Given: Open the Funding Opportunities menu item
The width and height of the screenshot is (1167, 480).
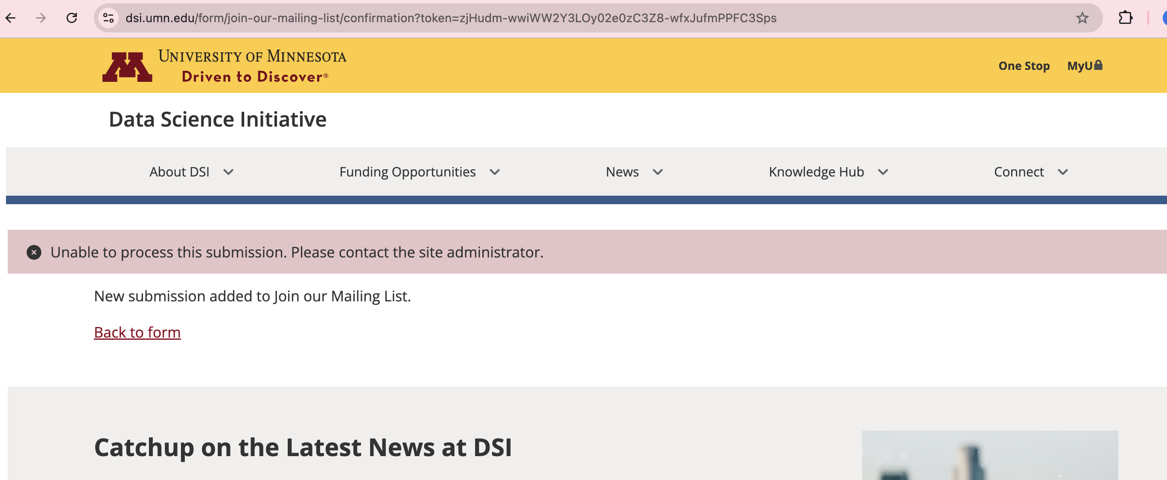Looking at the screenshot, I should [407, 172].
